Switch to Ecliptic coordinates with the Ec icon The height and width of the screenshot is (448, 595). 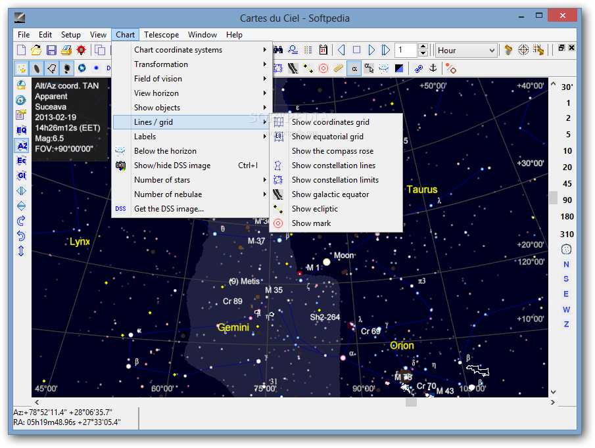point(21,161)
